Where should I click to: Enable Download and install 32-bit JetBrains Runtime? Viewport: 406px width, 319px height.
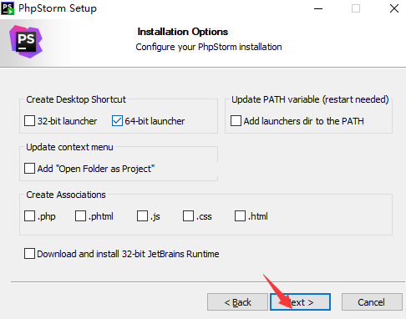tap(29, 254)
